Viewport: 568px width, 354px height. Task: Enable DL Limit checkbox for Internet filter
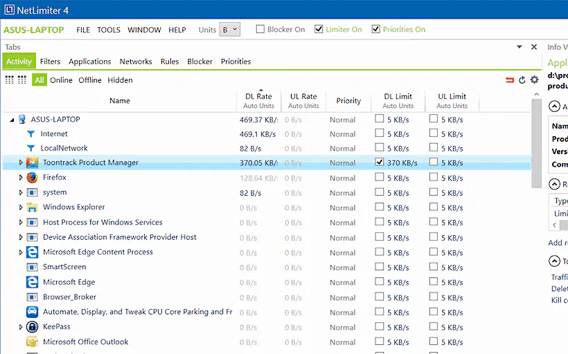coord(380,133)
